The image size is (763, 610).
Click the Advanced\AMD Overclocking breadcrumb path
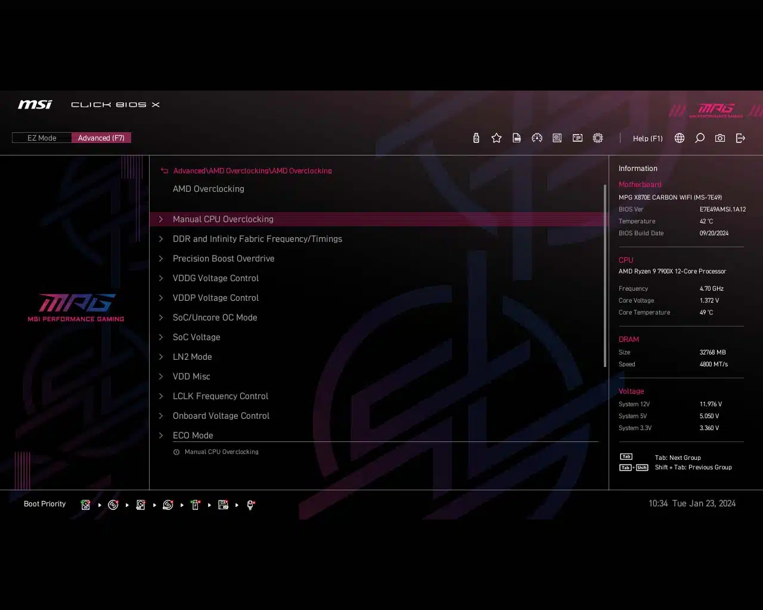[x=253, y=170]
